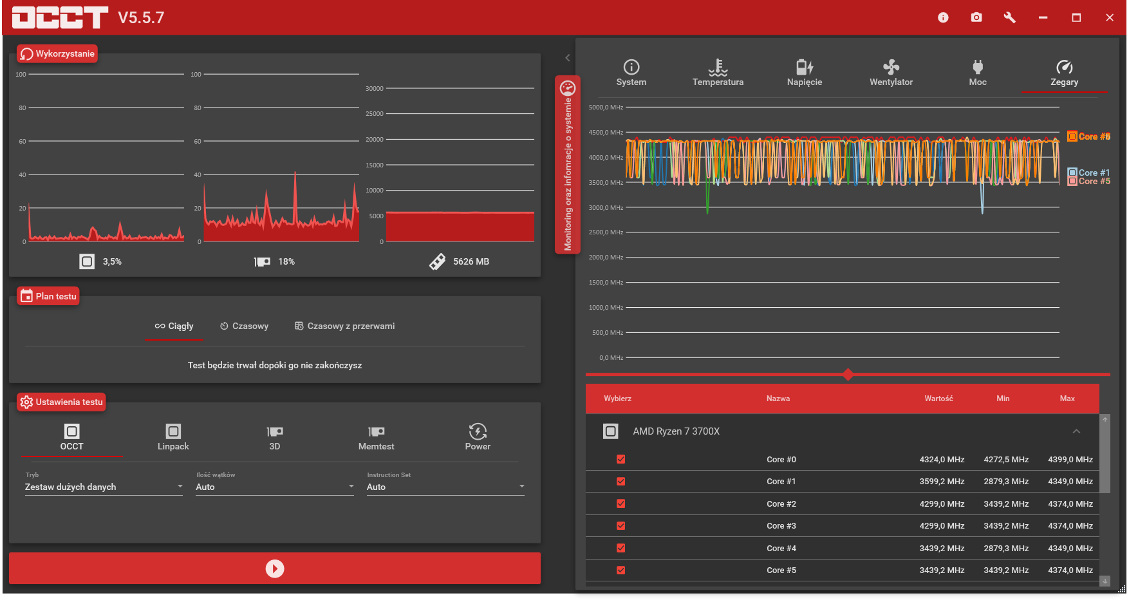
Task: Show the Napięcie voltage graphs
Action: point(805,73)
